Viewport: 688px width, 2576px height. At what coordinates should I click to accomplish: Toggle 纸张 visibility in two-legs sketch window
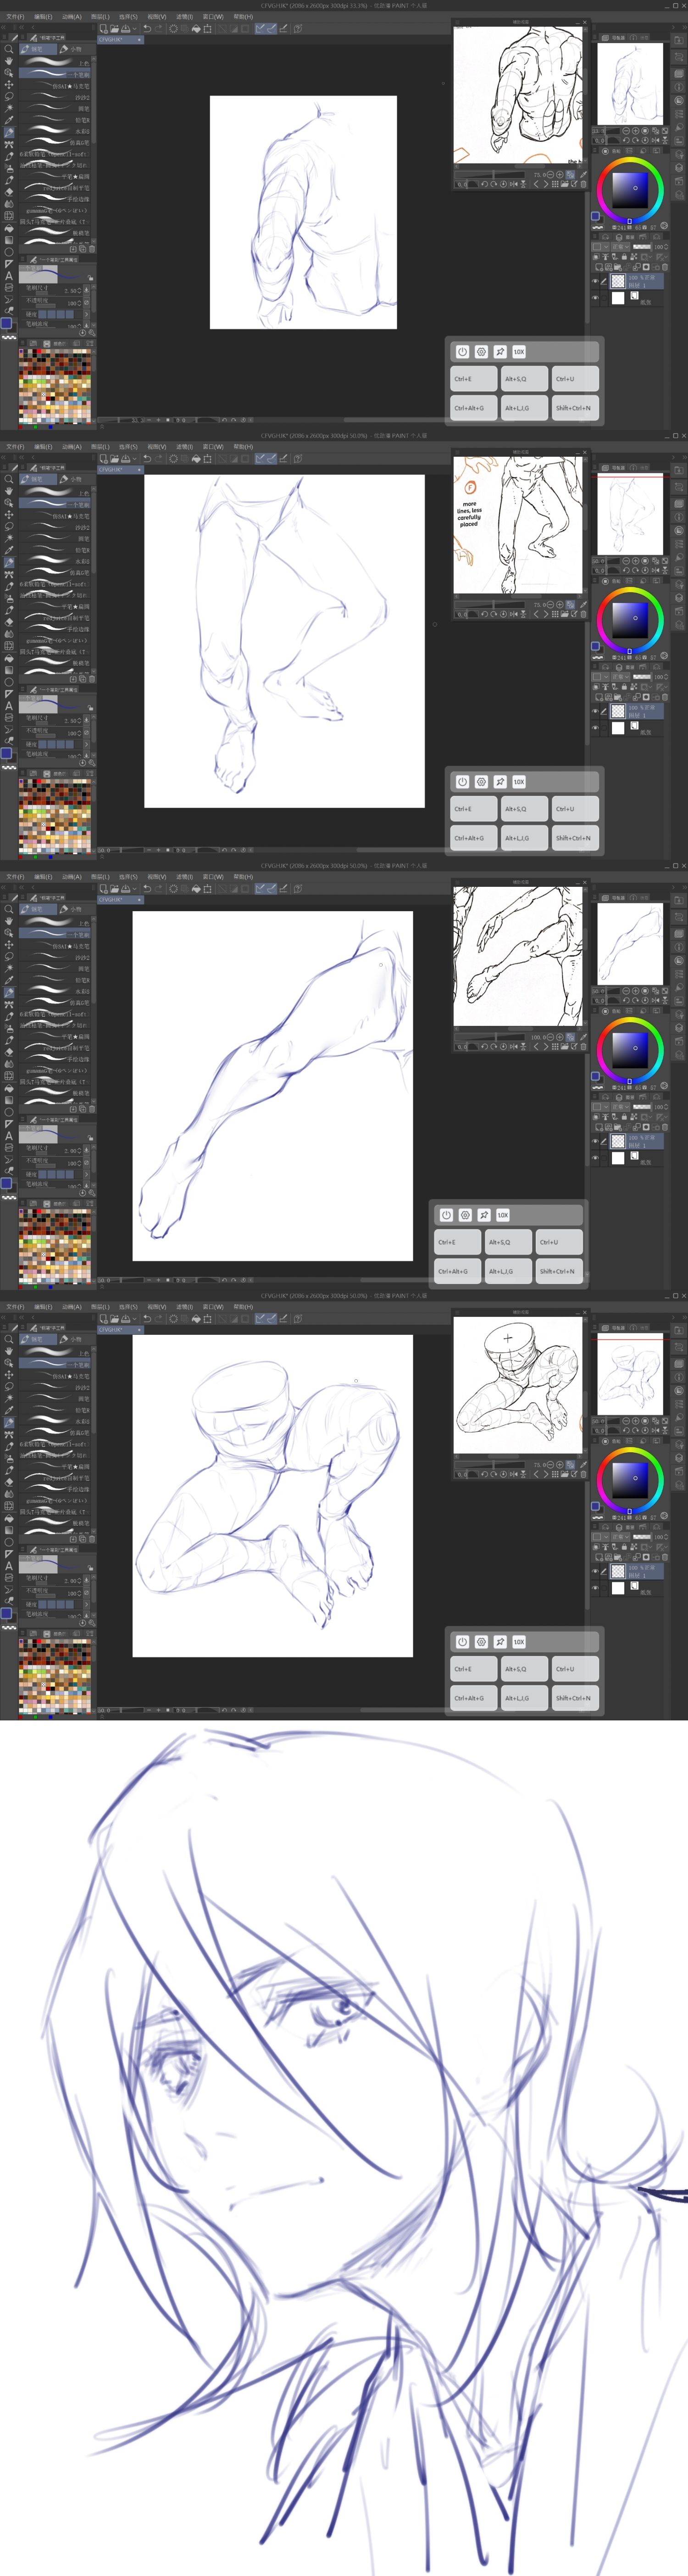pyautogui.click(x=595, y=728)
